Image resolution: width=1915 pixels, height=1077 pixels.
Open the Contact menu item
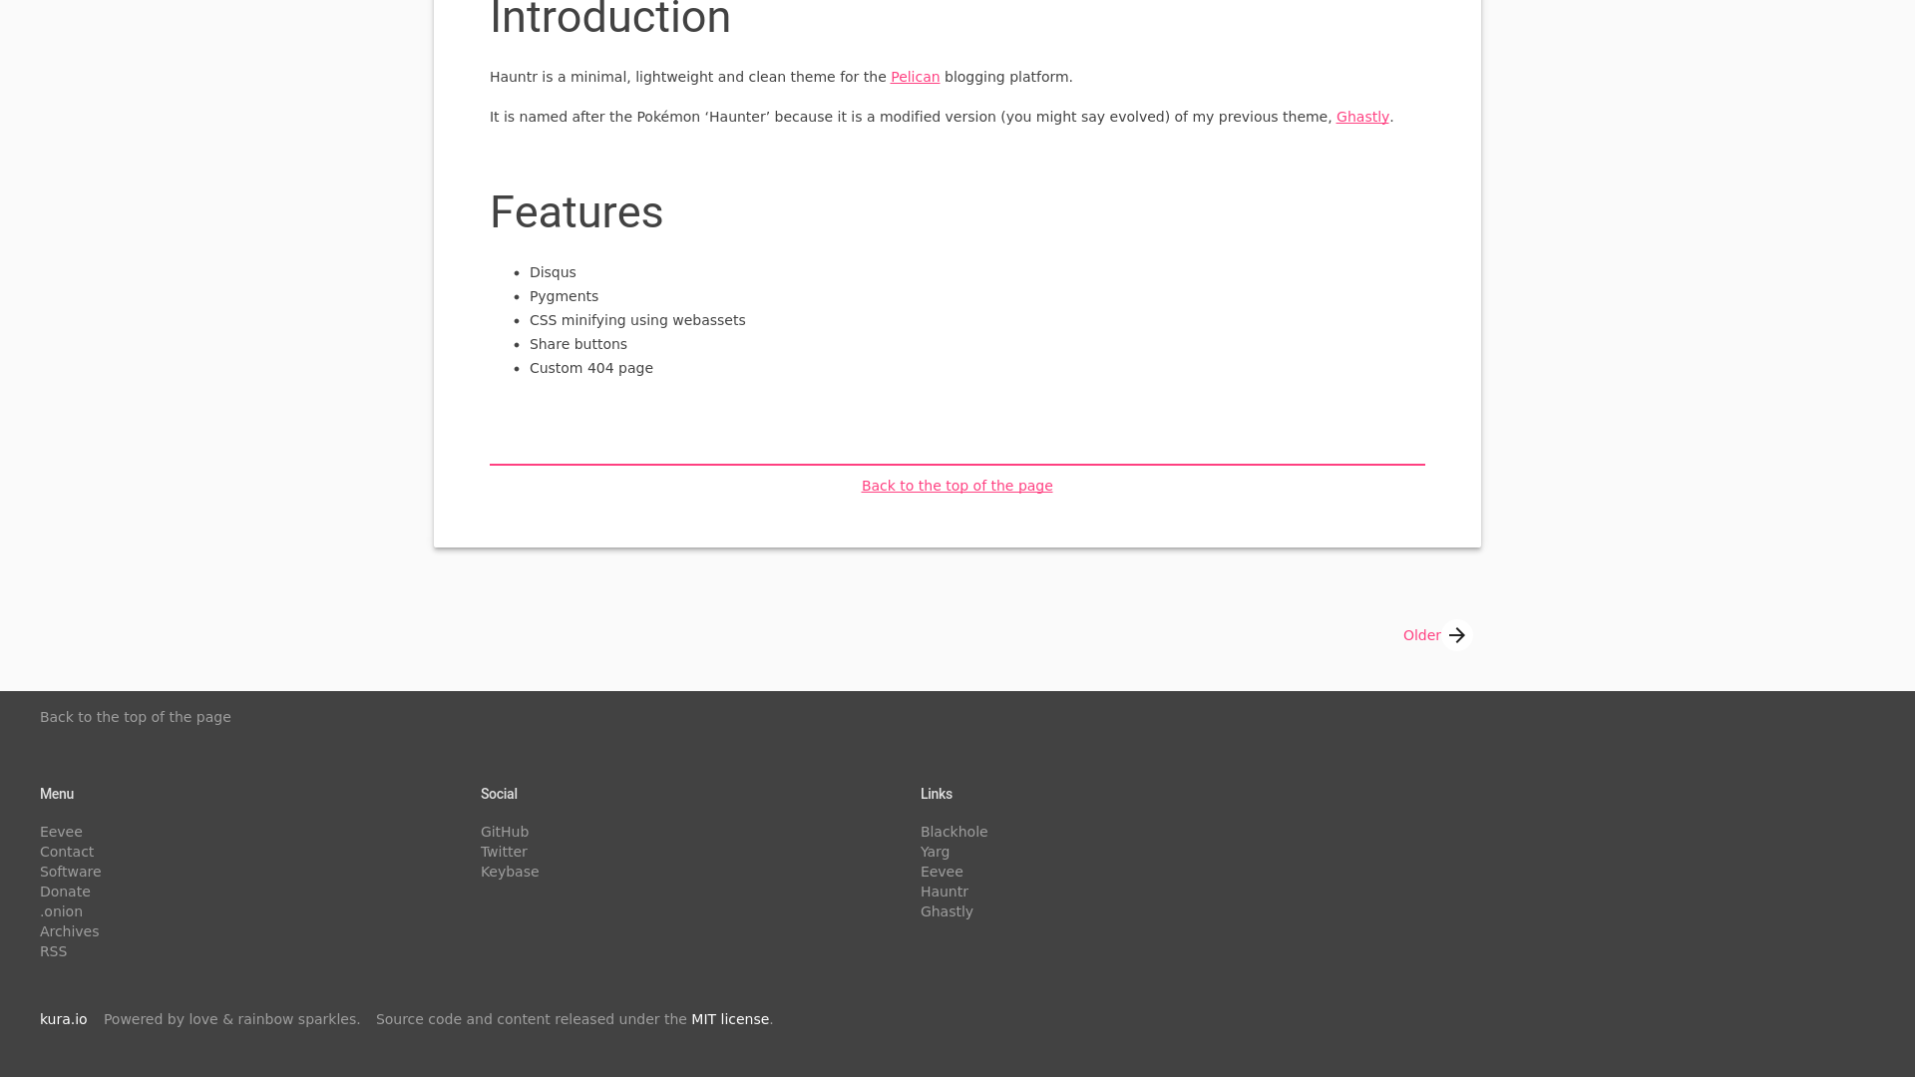click(67, 851)
